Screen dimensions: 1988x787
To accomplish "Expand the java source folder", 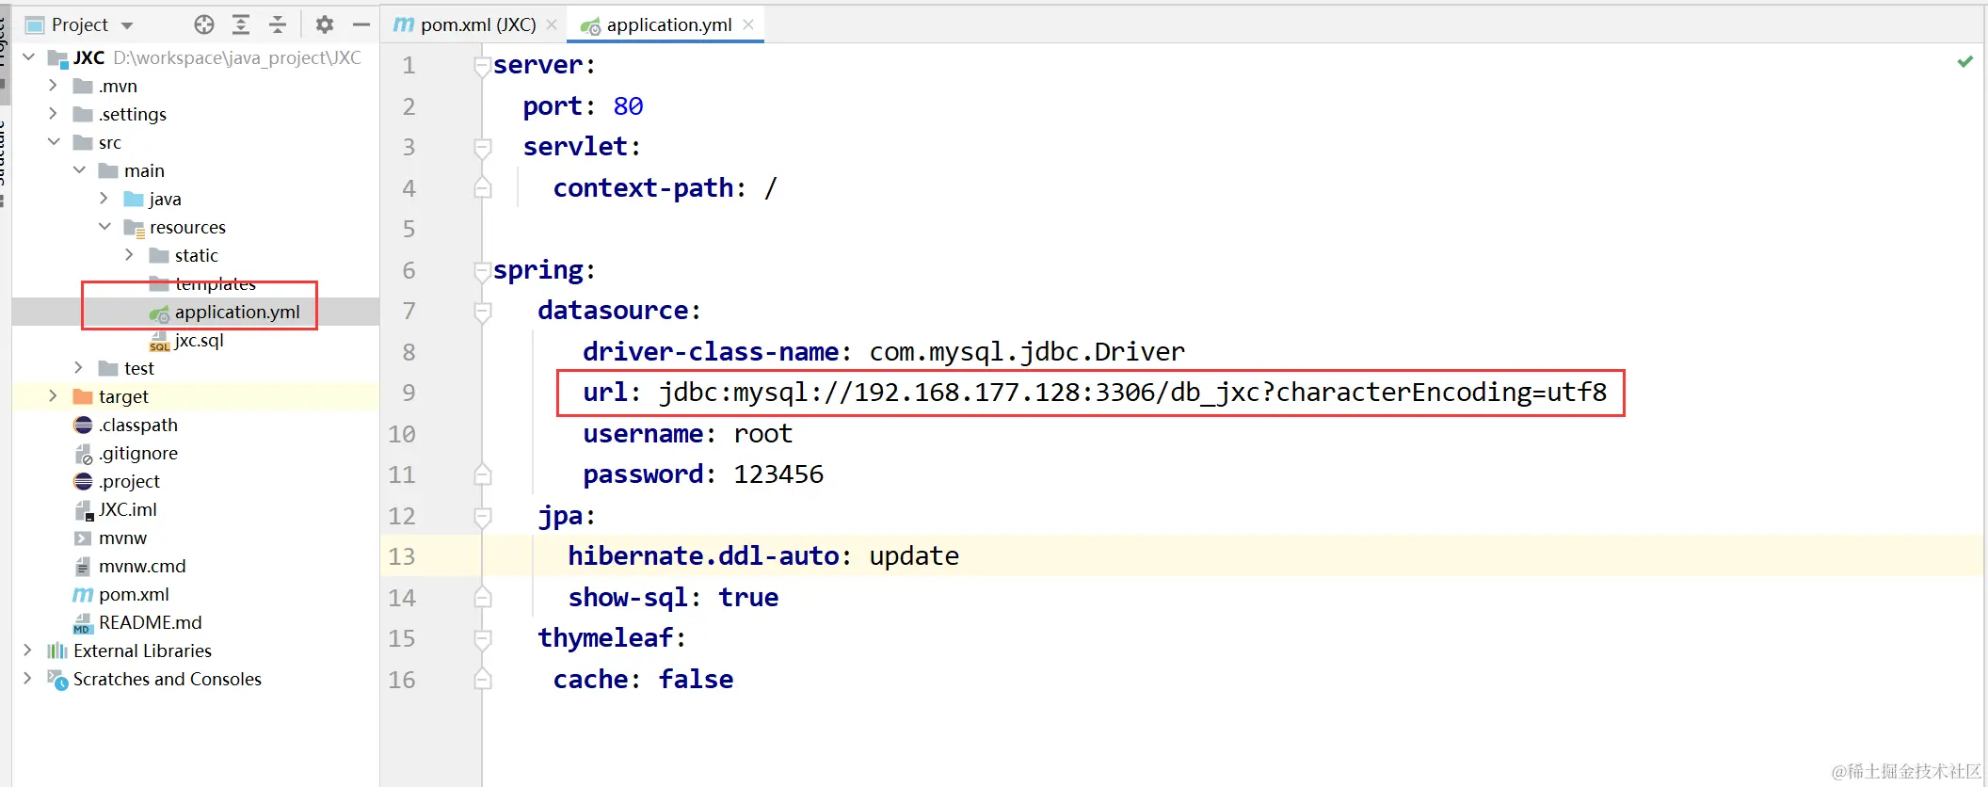I will (104, 199).
